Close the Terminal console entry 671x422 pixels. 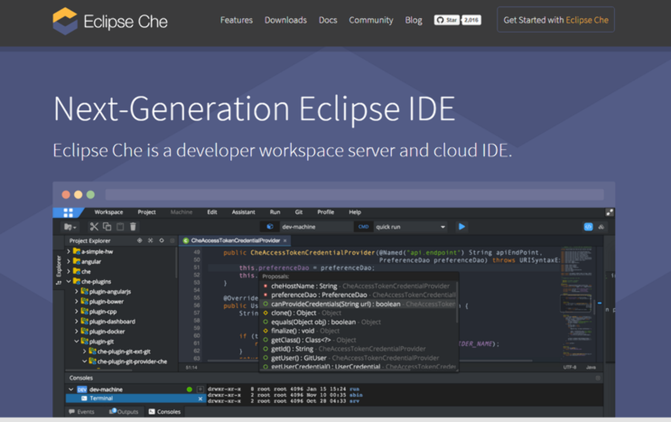[x=200, y=399]
